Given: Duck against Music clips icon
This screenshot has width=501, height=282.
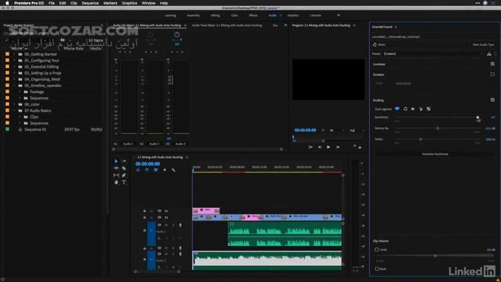Looking at the screenshot, I should pyautogui.click(x=405, y=109).
